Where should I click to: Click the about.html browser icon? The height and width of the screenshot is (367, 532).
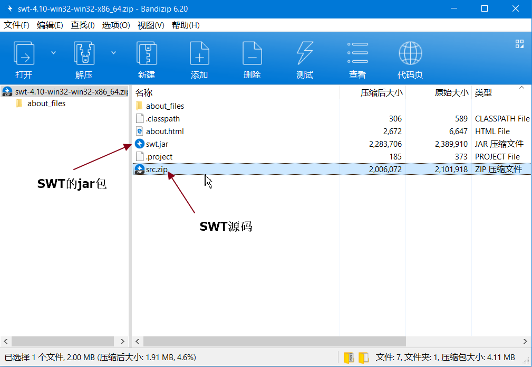tap(139, 131)
